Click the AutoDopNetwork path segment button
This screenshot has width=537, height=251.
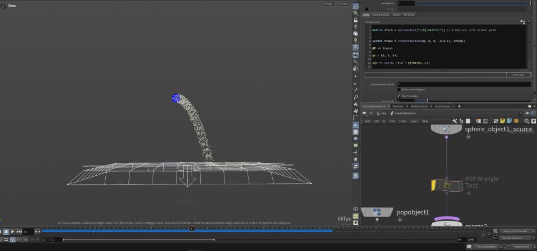[x=403, y=113]
